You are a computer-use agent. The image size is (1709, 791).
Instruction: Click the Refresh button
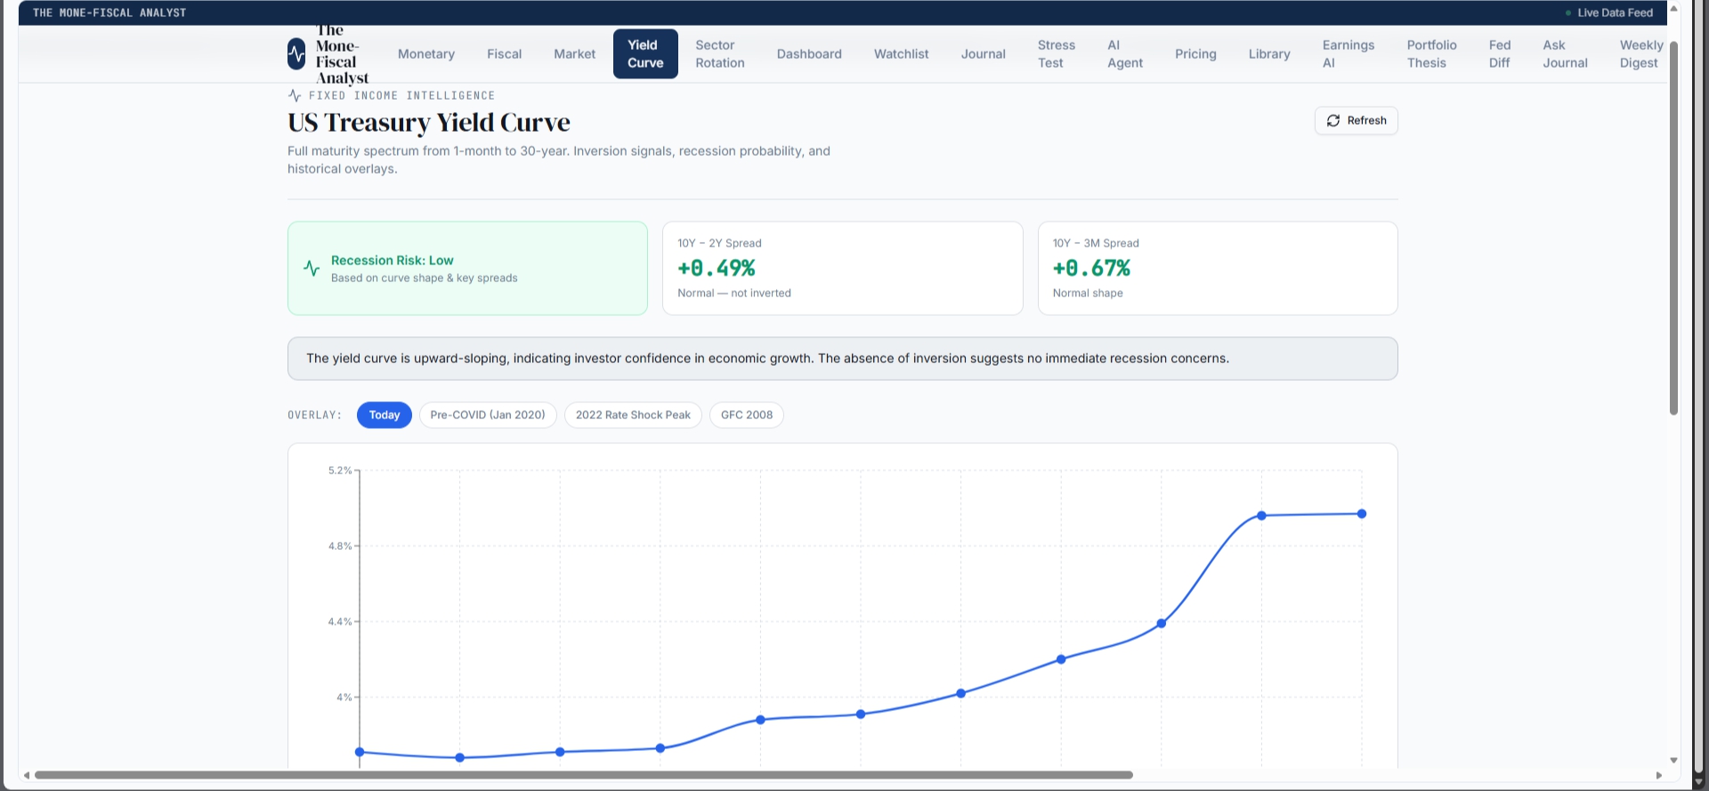[1357, 121]
